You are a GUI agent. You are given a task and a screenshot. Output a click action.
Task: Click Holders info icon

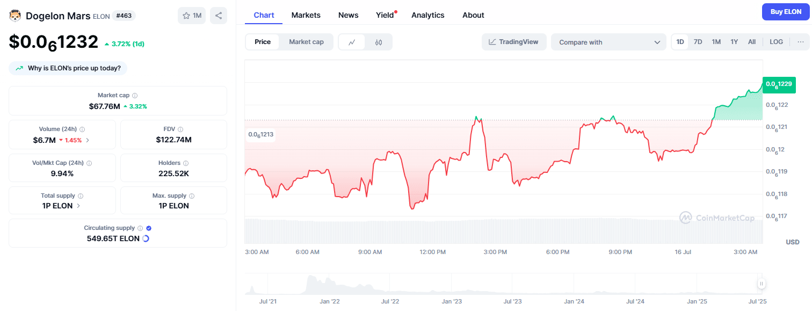(x=186, y=163)
